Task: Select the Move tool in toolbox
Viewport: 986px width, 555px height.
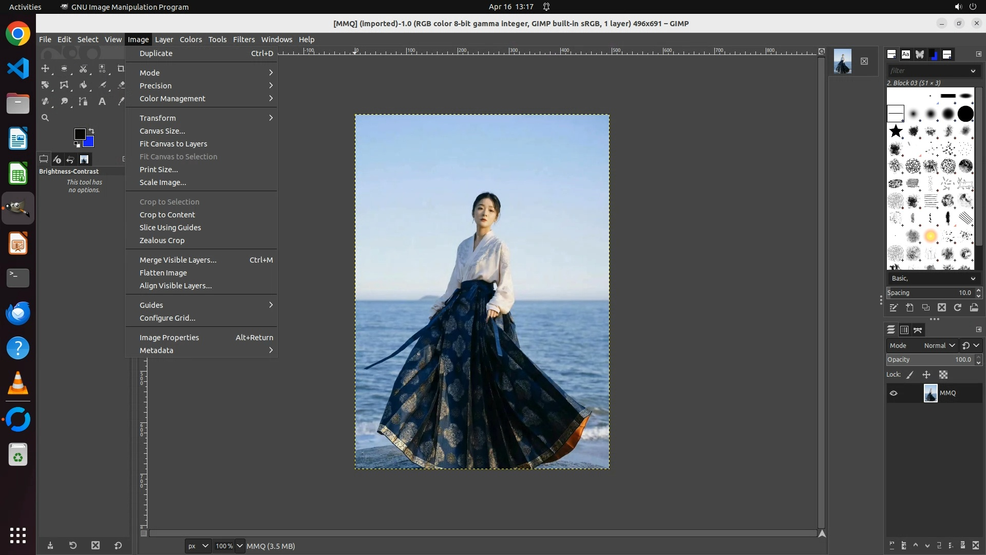Action: point(45,69)
